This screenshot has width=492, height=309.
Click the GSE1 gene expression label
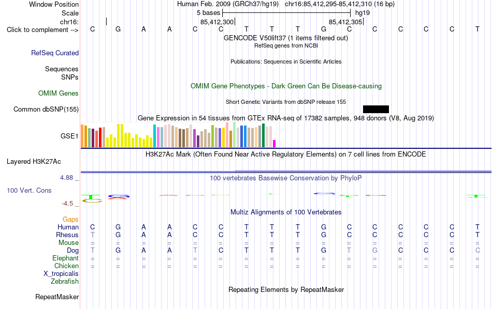click(x=69, y=136)
